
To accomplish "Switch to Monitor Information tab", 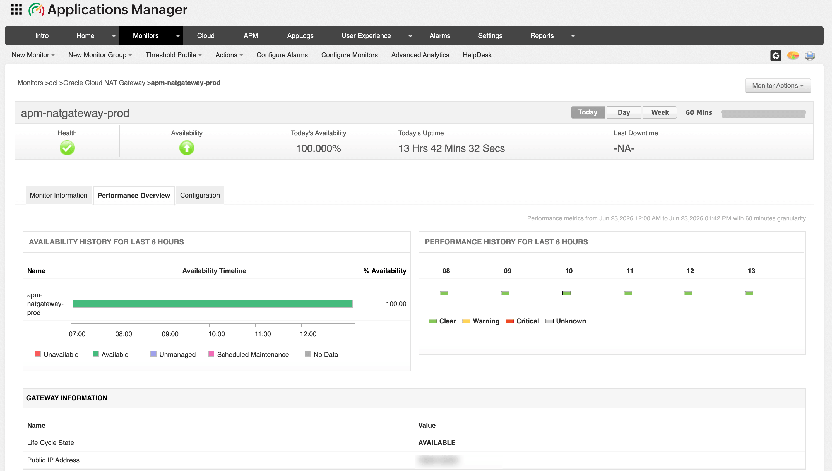I will (x=59, y=195).
